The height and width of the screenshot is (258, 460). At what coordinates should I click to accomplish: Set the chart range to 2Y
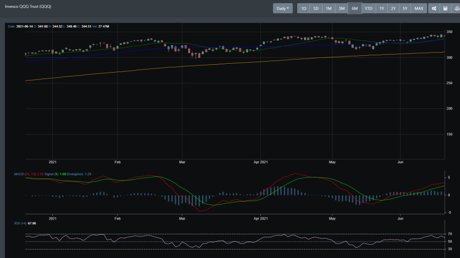tap(394, 8)
